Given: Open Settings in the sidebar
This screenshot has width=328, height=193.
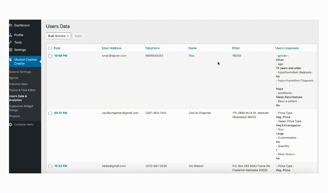Looking at the screenshot, I should tap(20, 50).
